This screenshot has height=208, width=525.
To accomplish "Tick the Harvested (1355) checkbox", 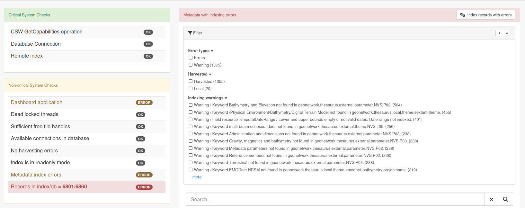I will pos(191,81).
